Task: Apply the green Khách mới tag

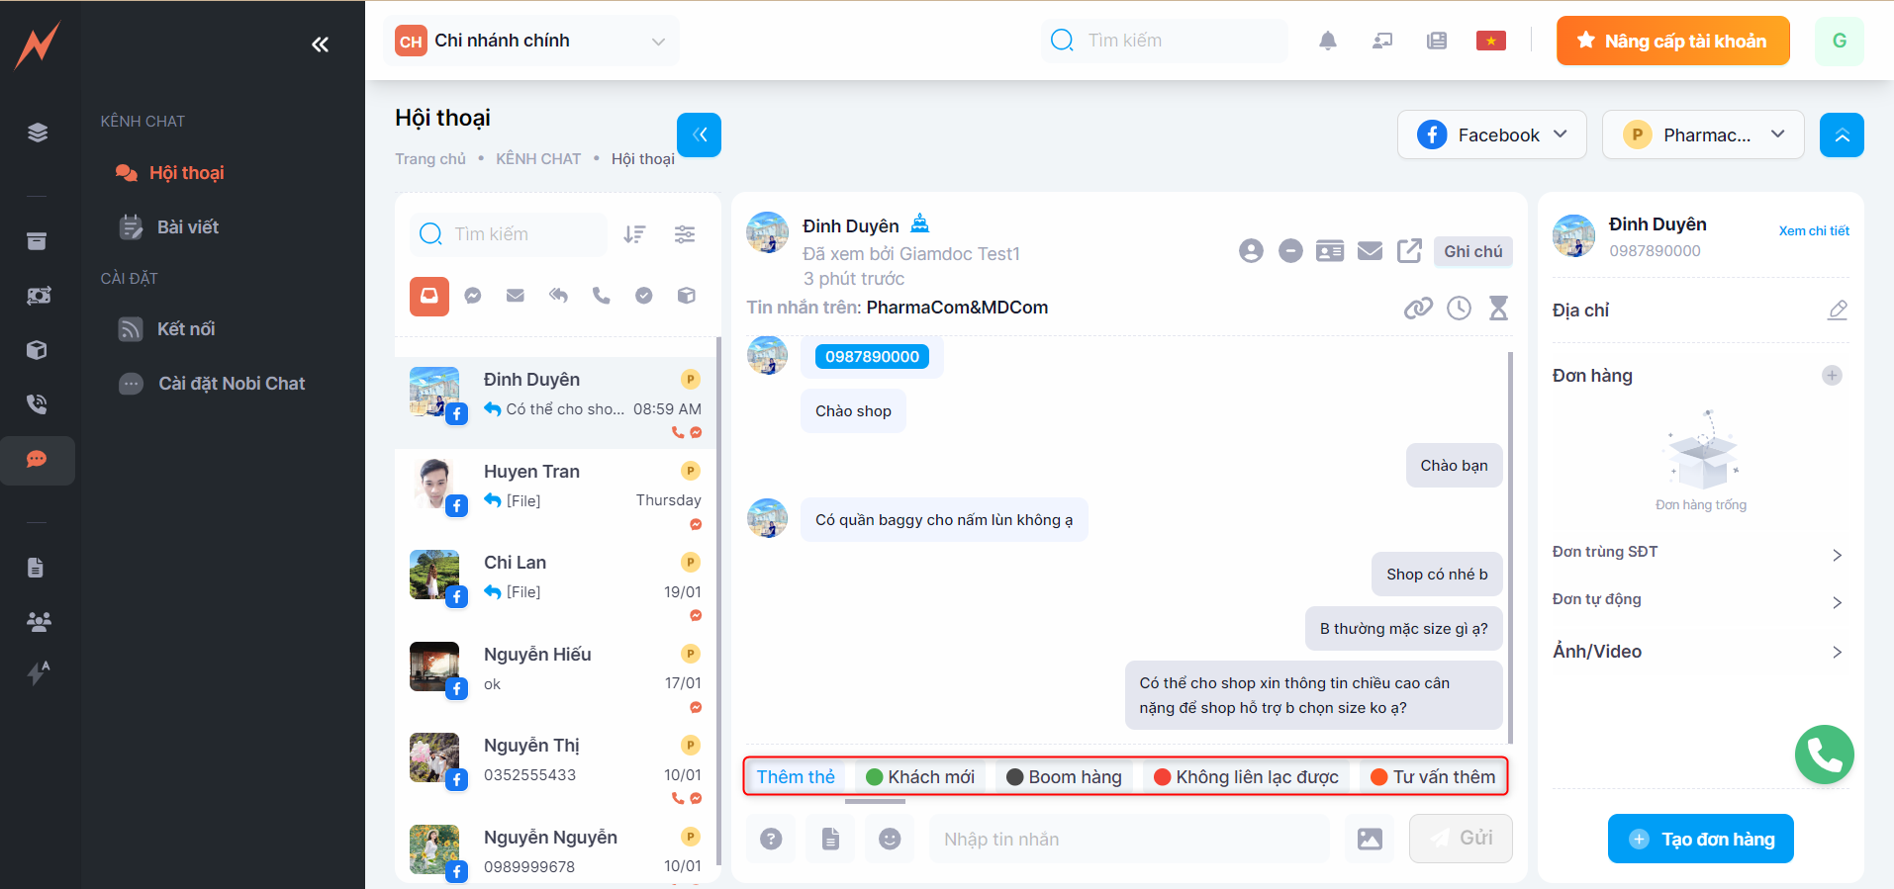Action: pyautogui.click(x=920, y=777)
